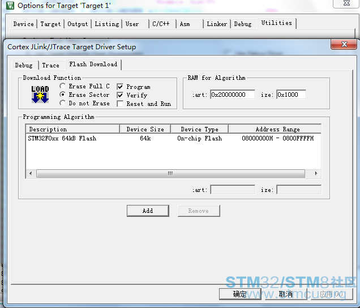
Task: Close the Options for Target window
Action: [346, 3]
